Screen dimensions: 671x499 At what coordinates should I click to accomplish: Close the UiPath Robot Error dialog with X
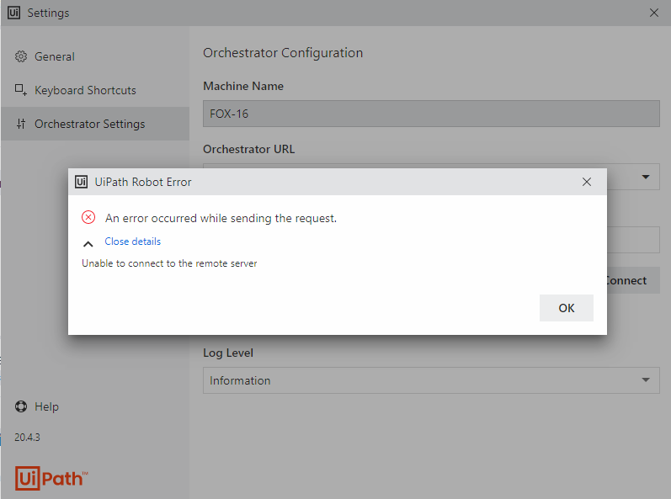pyautogui.click(x=587, y=182)
